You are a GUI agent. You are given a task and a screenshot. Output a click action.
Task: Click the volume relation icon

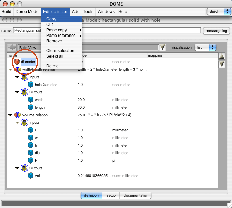click(18, 115)
